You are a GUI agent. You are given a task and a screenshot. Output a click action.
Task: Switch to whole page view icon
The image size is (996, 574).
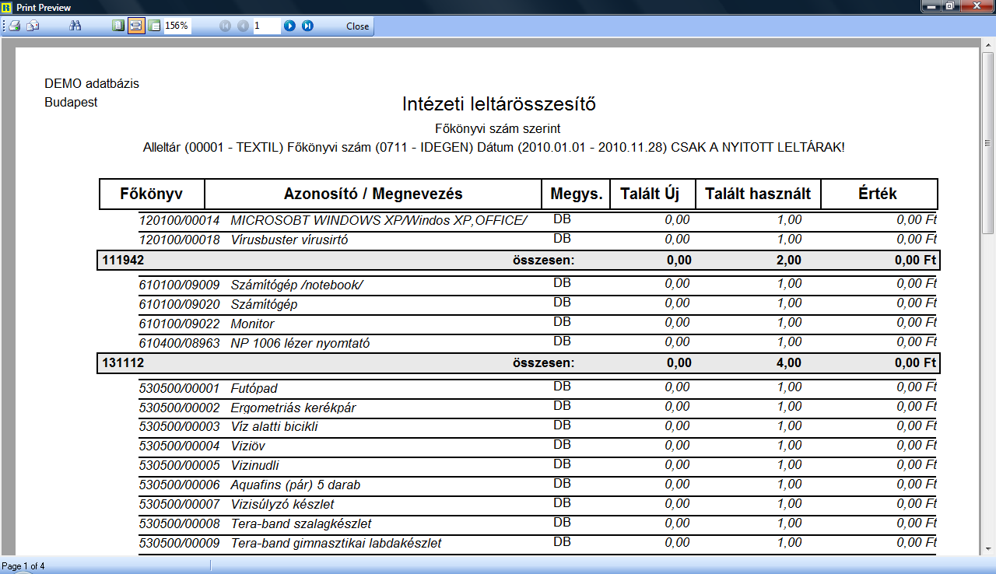118,26
